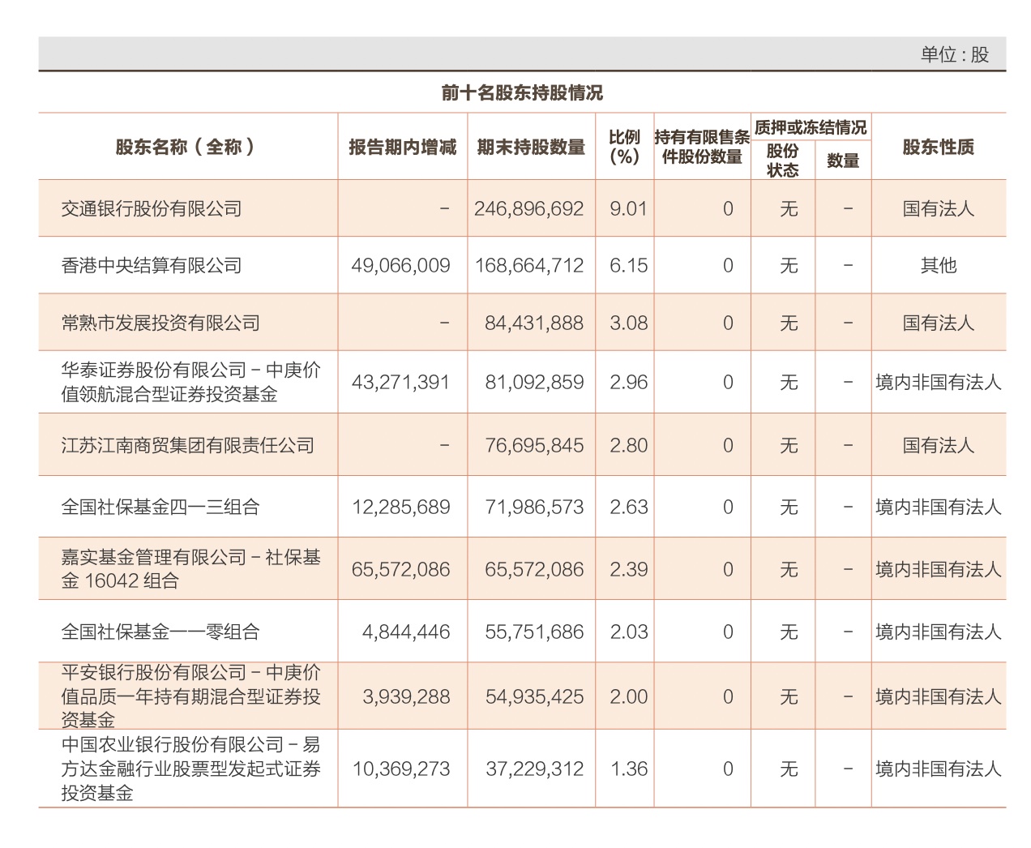1031x848 pixels.
Task: Click change value 43,271,391
Action: [x=400, y=382]
